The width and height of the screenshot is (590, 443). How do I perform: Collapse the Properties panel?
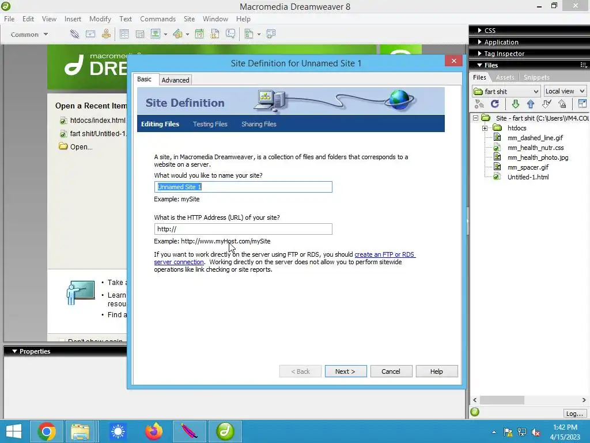14,351
